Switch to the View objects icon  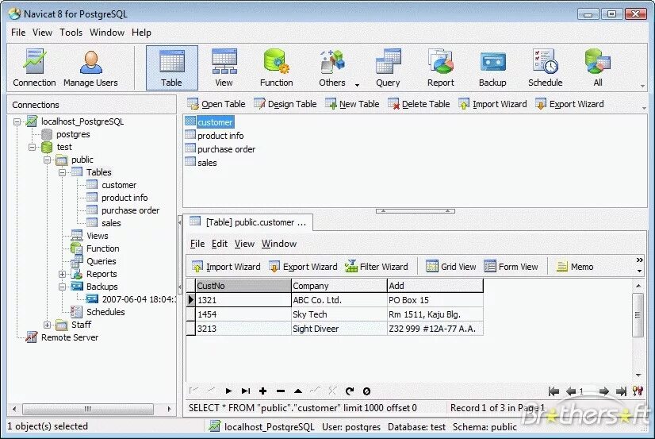[224, 67]
